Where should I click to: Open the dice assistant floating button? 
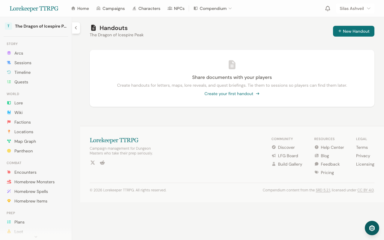[x=372, y=228]
